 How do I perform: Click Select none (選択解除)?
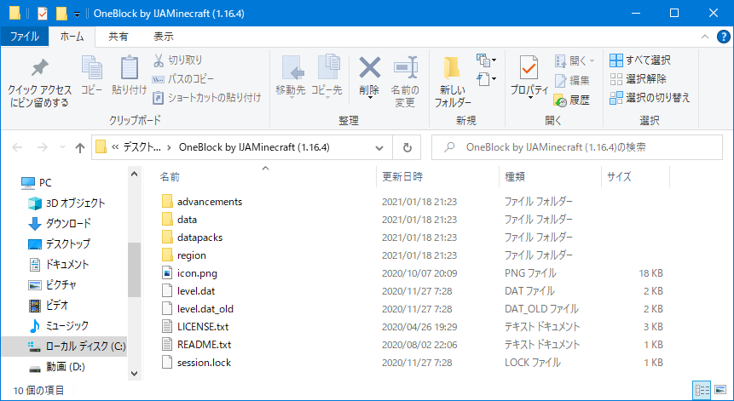pos(638,79)
